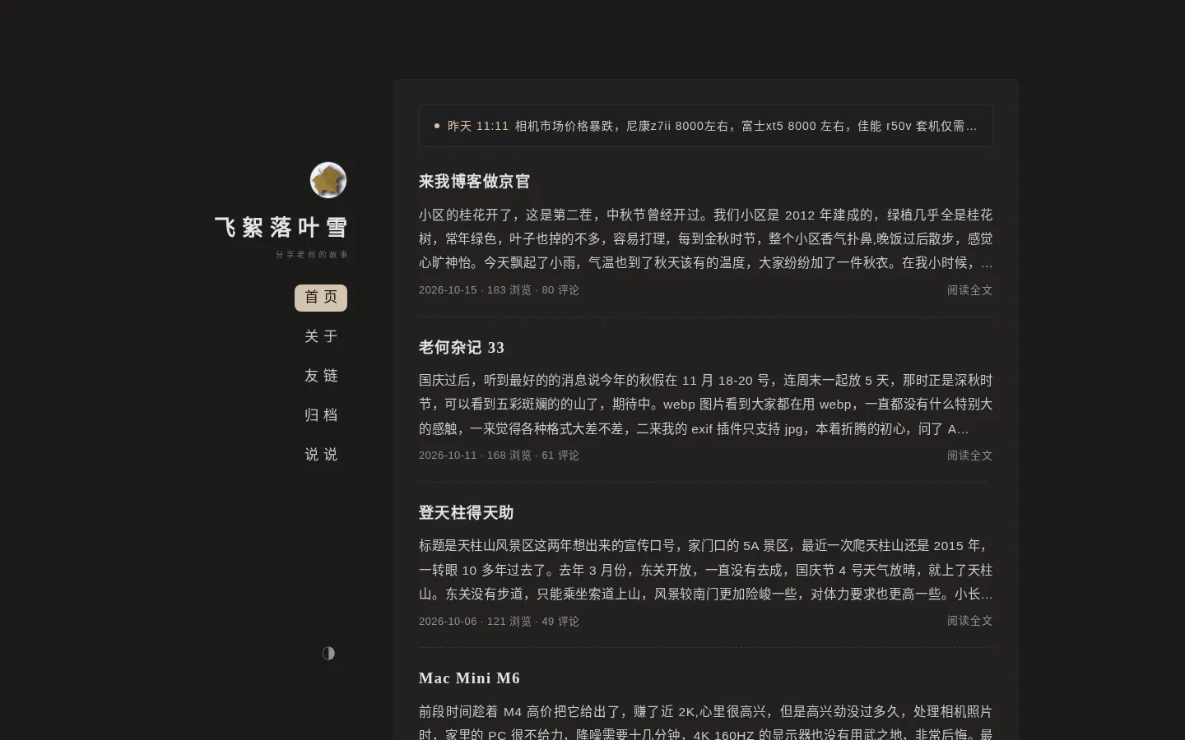
Task: Open post titled 老何杂记 33
Action: tap(462, 348)
